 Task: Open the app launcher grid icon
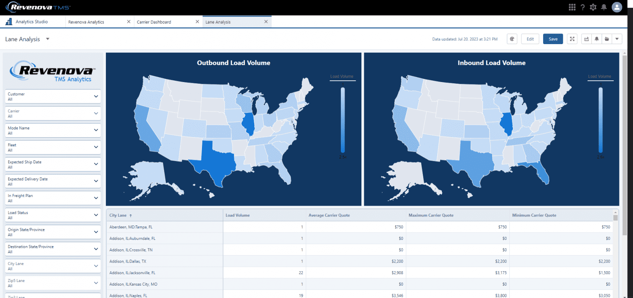point(572,7)
